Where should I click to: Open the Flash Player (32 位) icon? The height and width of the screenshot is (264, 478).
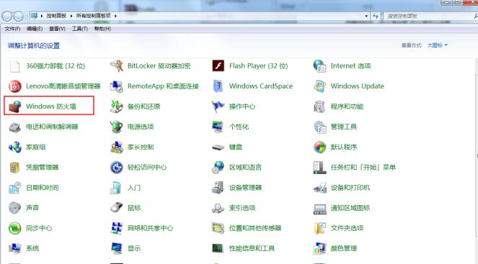[218, 65]
